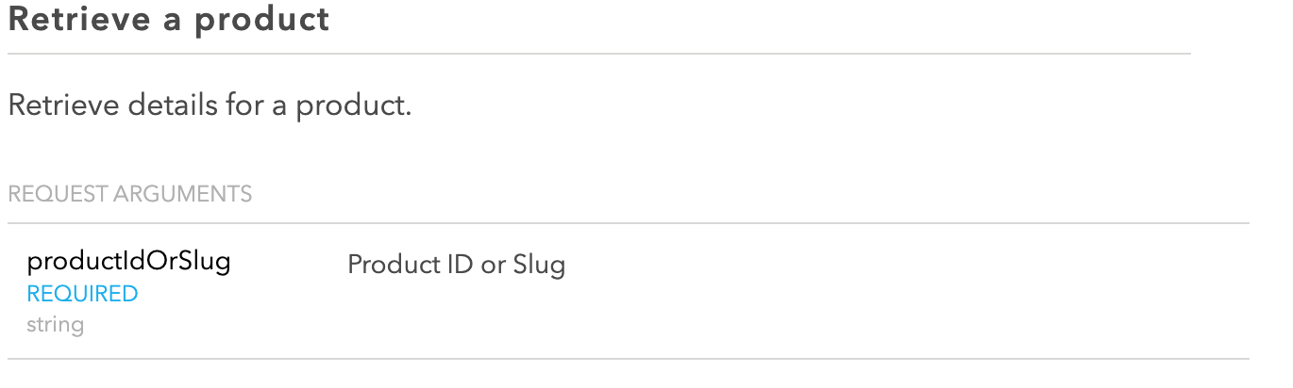Click "ID" in the argument description text
The width and height of the screenshot is (1293, 388).
point(459,265)
